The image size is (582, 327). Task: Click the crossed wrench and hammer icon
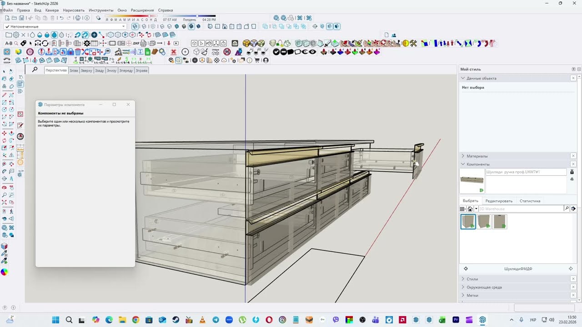coord(413,43)
